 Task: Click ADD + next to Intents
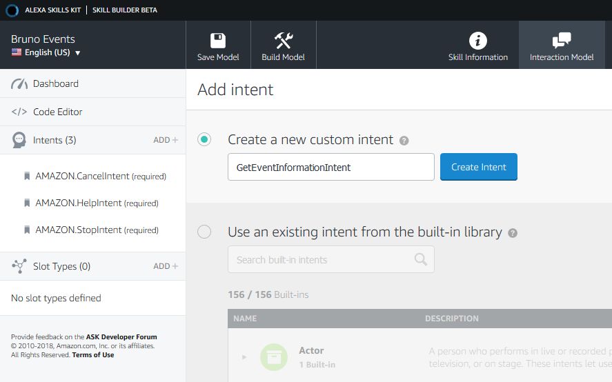pos(166,140)
